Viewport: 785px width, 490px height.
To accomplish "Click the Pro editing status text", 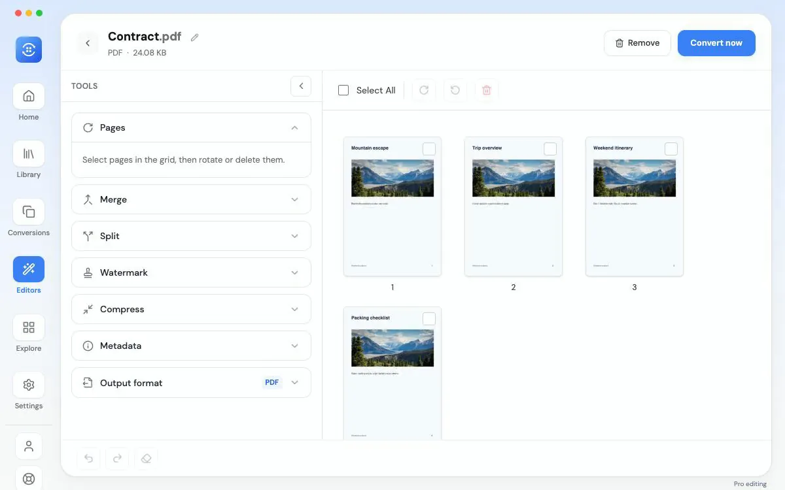I will pos(750,484).
